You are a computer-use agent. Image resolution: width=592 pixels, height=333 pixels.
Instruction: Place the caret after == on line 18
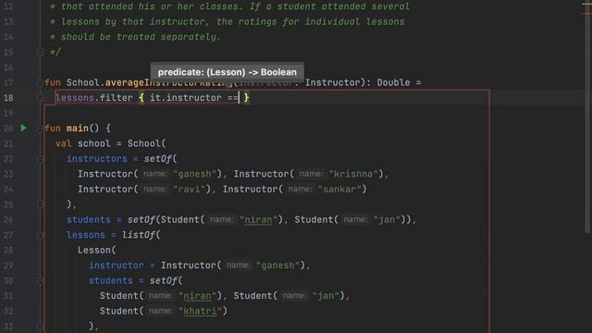click(239, 98)
